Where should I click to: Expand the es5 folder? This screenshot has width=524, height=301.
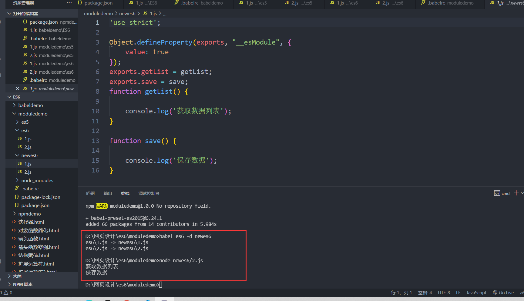pos(42,122)
